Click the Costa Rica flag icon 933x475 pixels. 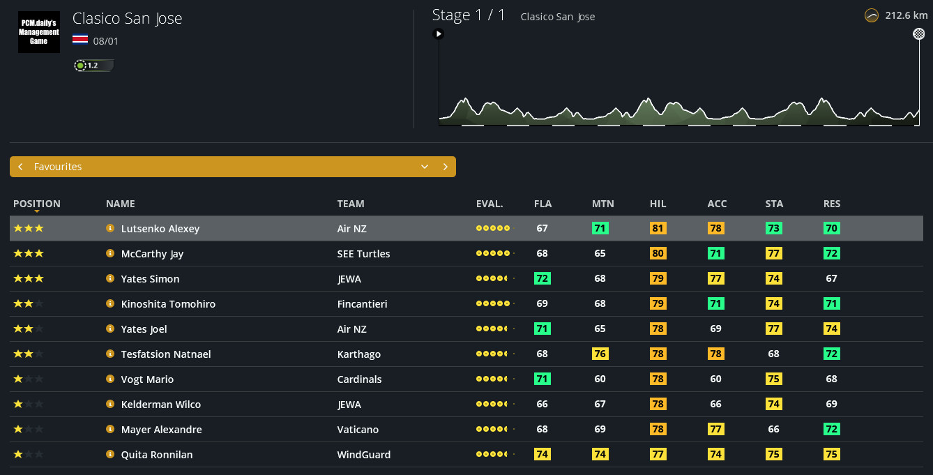[x=80, y=40]
